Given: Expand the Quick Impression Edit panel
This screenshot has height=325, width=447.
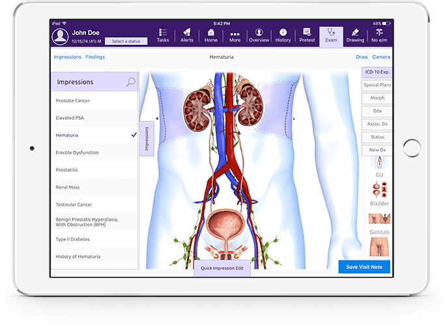Looking at the screenshot, I should click(222, 268).
